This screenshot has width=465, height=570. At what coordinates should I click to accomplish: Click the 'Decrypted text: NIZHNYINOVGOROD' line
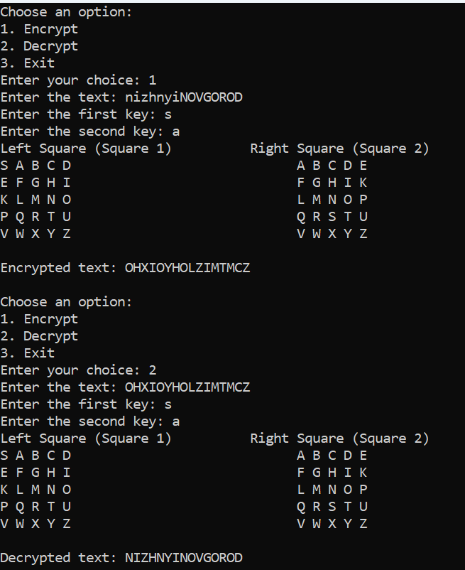click(x=121, y=558)
